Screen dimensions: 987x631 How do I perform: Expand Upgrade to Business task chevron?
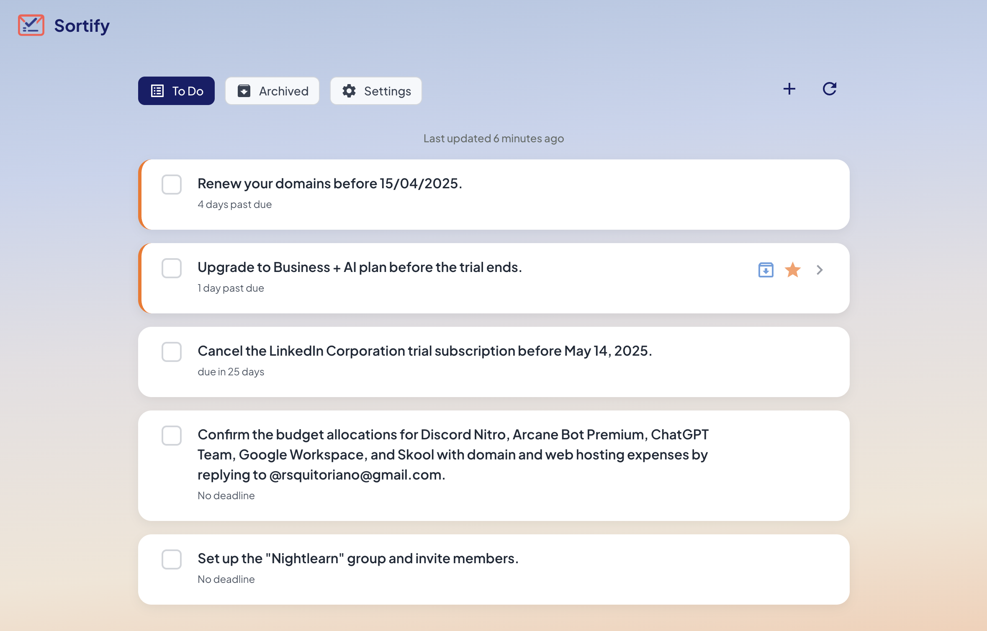point(820,270)
